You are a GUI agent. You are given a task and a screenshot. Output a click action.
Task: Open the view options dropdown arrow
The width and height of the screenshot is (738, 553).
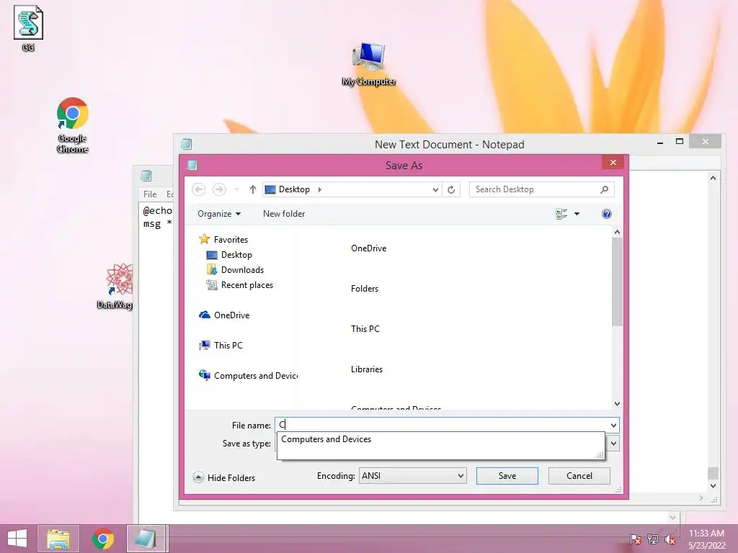coord(577,214)
